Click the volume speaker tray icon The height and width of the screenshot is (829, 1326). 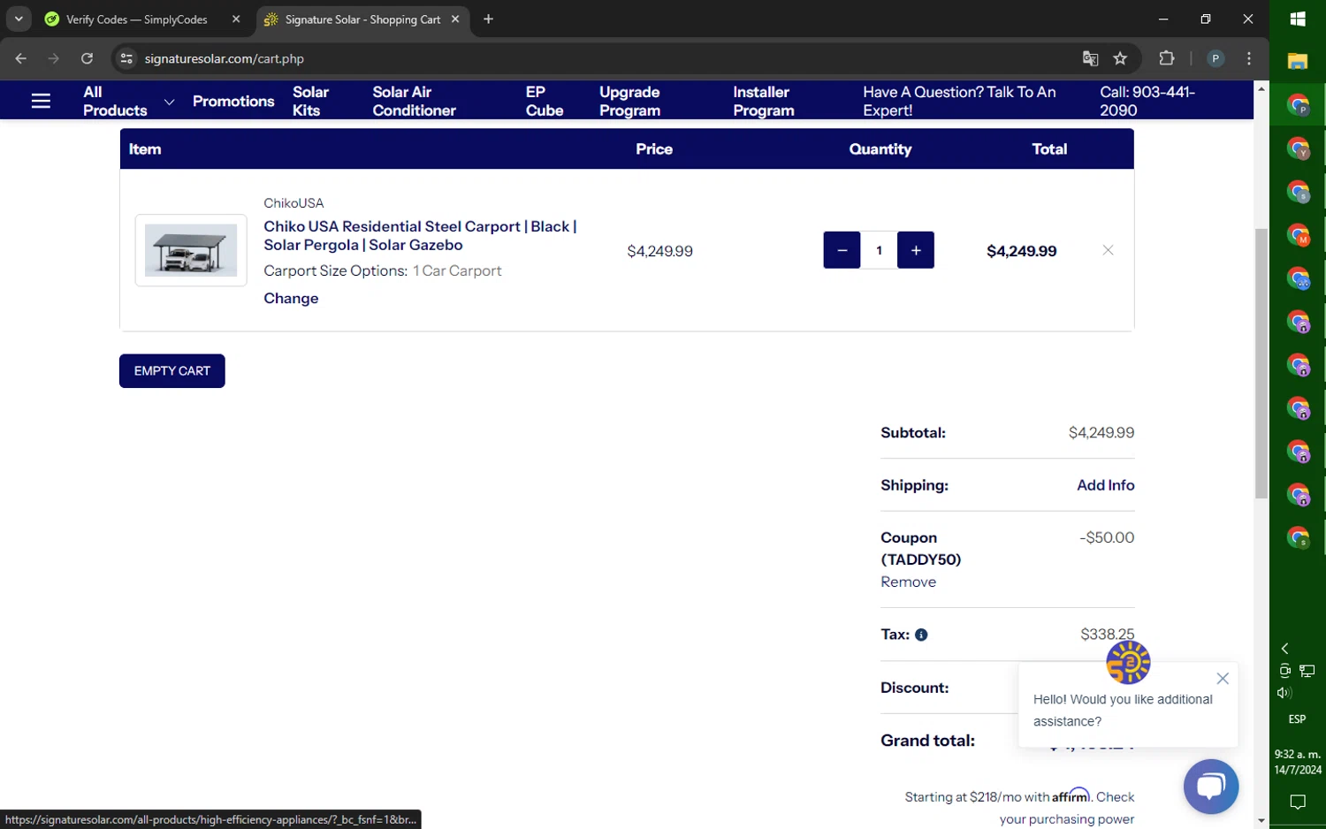click(1284, 693)
